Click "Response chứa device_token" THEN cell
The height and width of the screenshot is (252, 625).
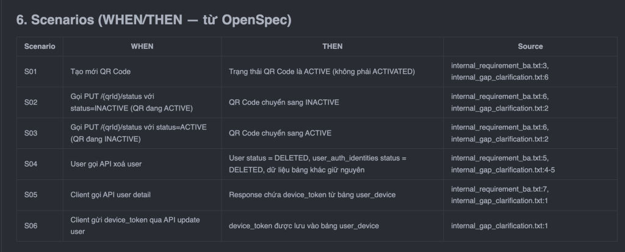coord(312,195)
